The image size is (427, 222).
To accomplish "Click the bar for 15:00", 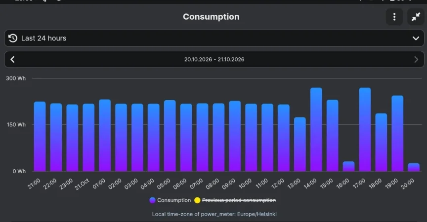I will [x=333, y=136].
